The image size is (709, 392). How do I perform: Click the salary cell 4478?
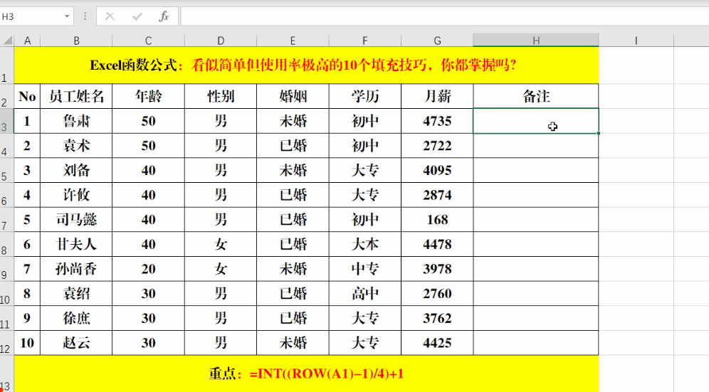[437, 244]
